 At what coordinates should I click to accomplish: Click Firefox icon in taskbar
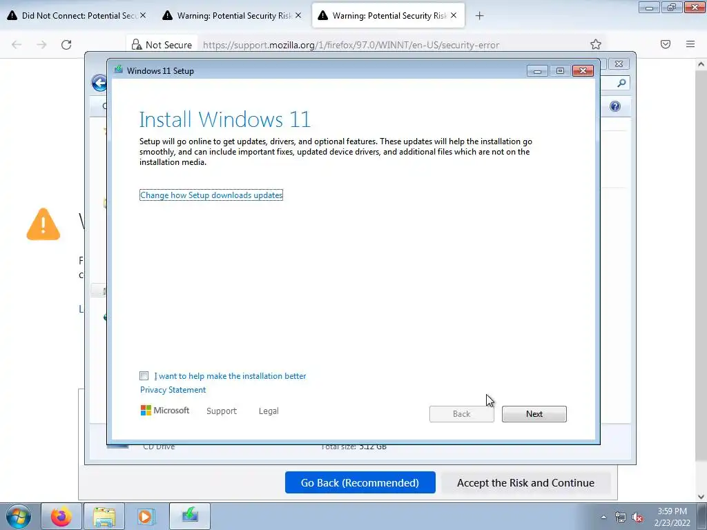(x=61, y=516)
